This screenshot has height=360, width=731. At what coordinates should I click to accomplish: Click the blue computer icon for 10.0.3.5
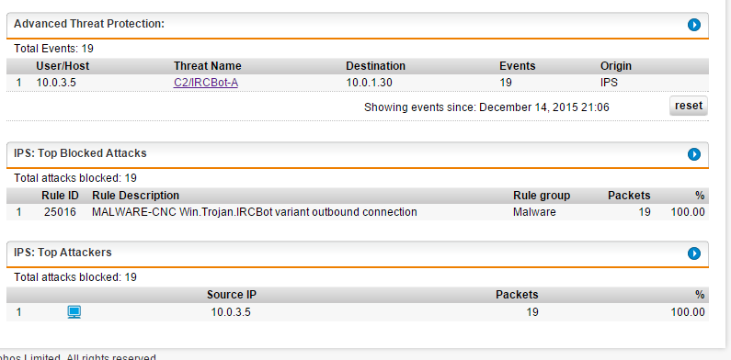click(74, 312)
